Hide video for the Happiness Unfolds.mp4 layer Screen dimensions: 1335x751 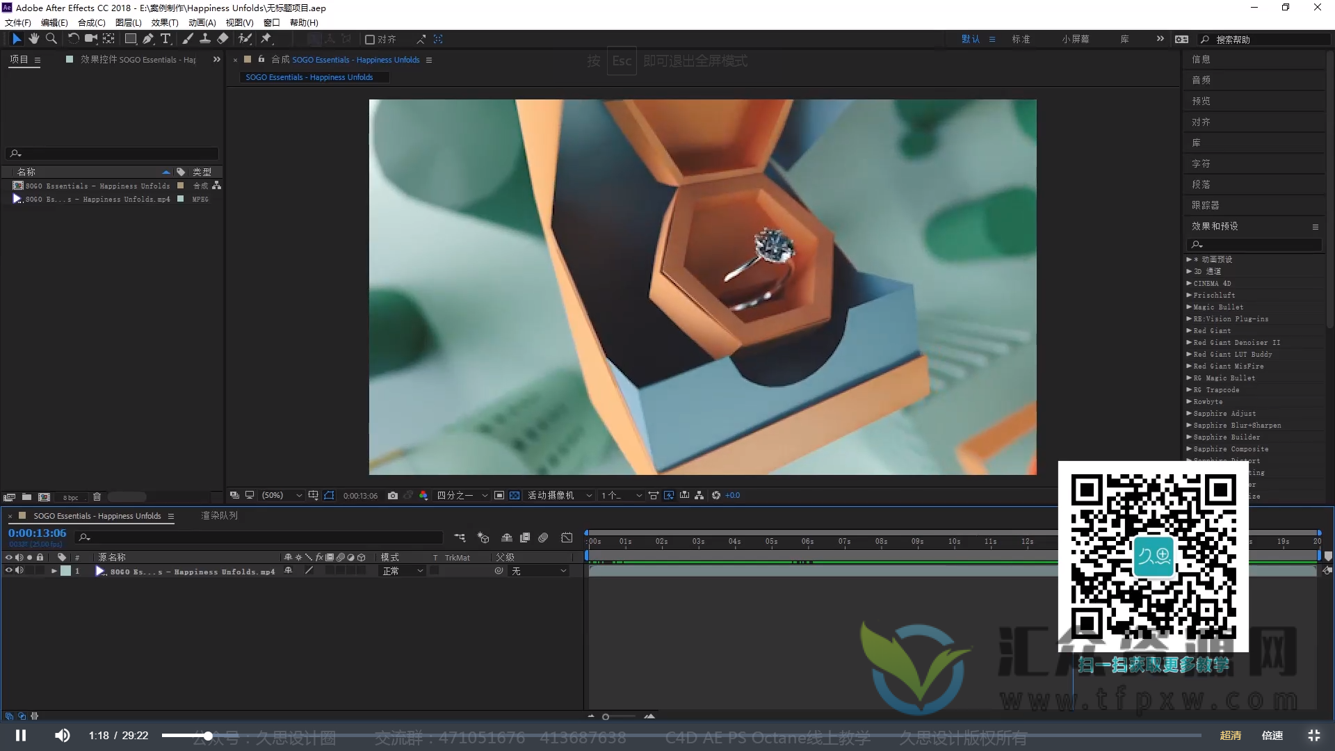tap(9, 570)
